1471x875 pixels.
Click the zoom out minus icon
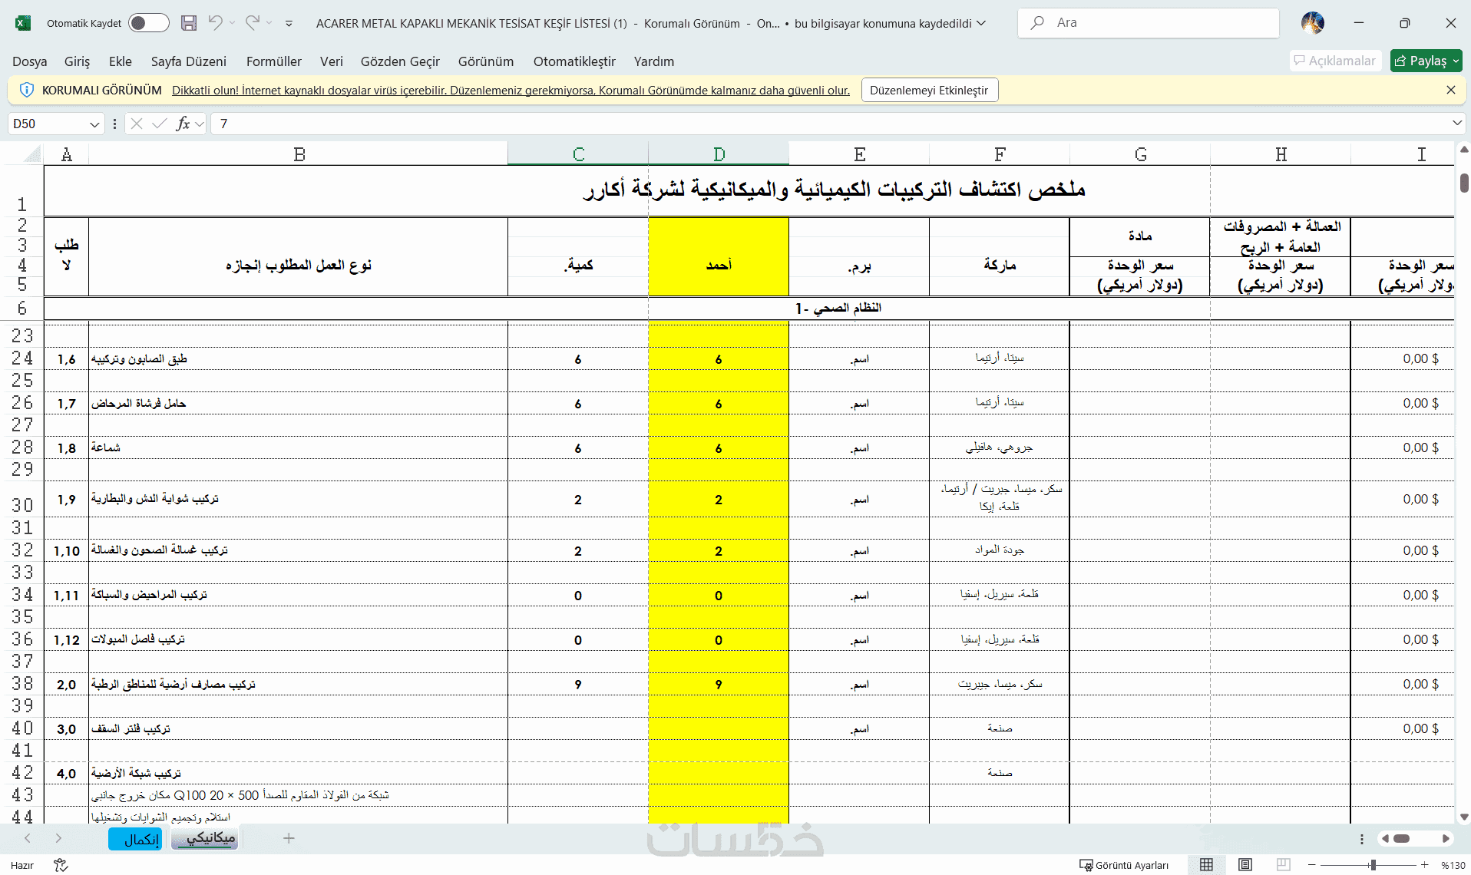(x=1312, y=865)
